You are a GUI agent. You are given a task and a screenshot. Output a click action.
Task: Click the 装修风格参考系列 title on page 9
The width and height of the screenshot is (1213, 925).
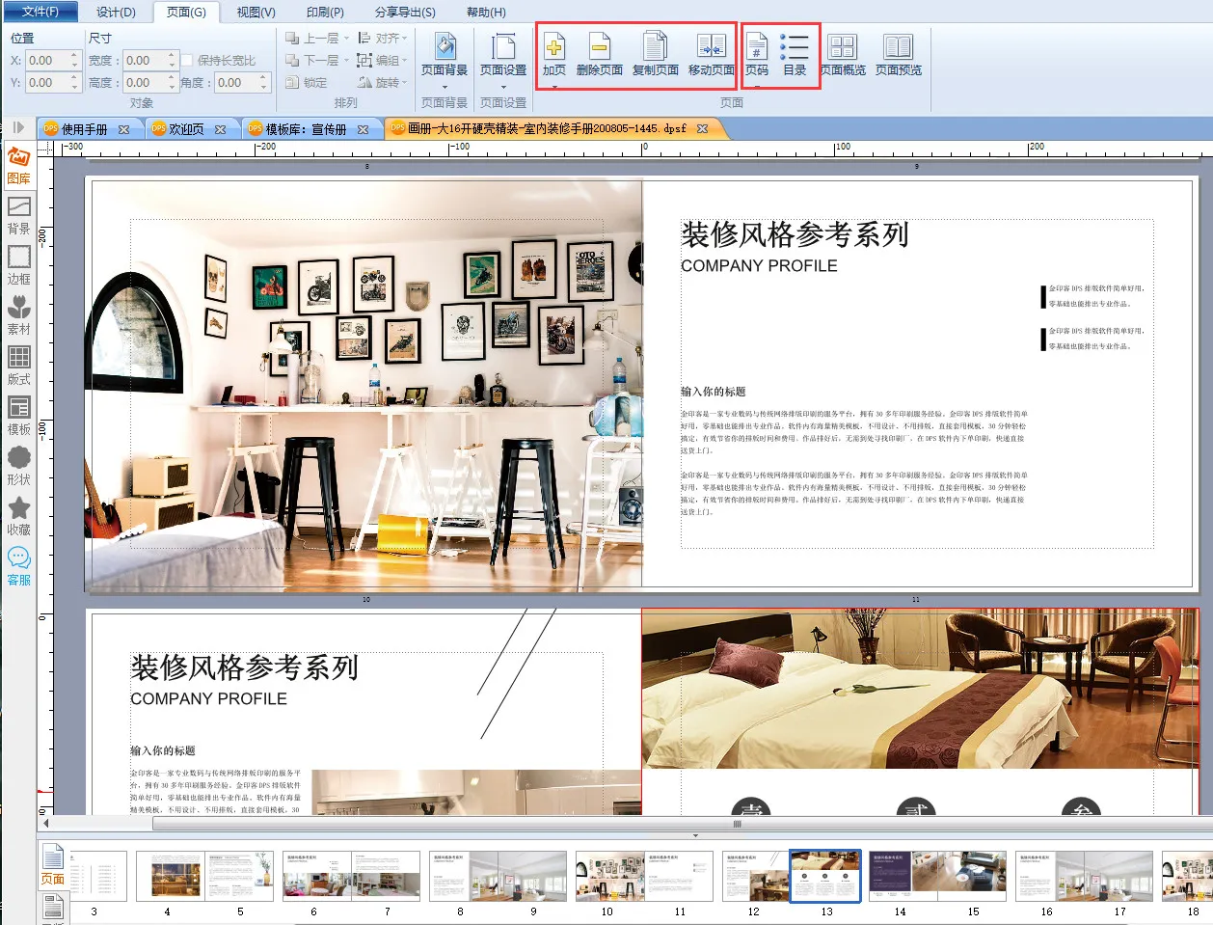click(795, 234)
